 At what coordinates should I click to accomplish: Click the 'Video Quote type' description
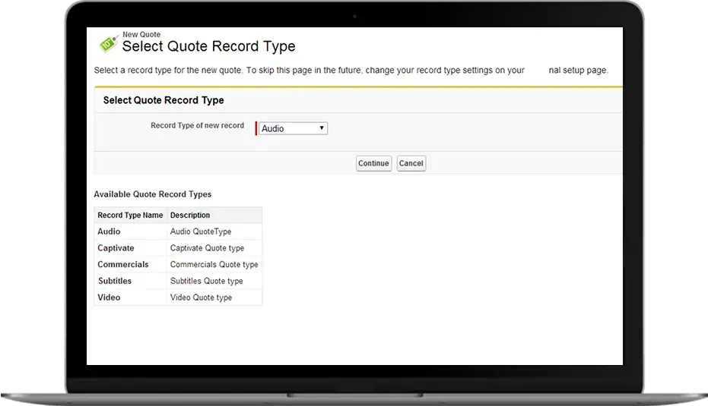(x=201, y=297)
